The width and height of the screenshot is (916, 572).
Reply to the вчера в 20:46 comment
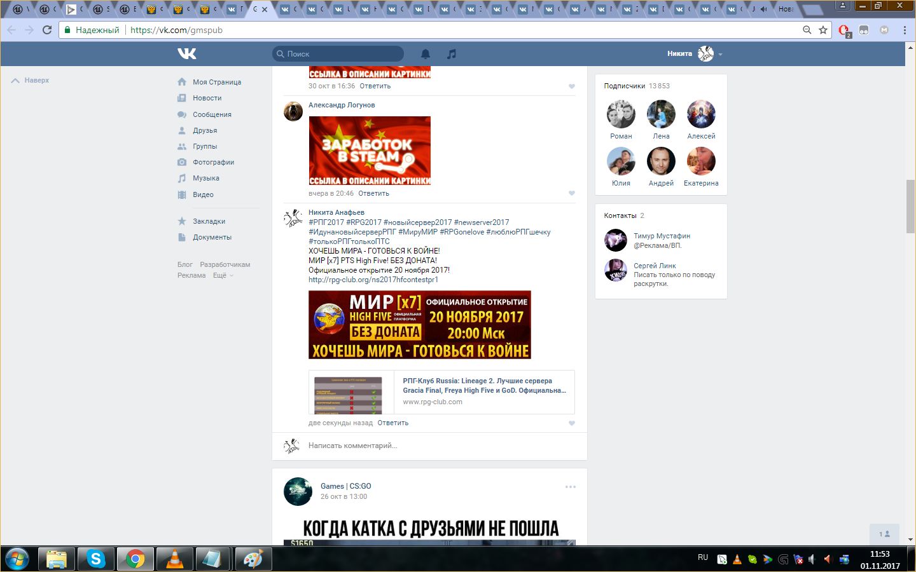tap(373, 193)
